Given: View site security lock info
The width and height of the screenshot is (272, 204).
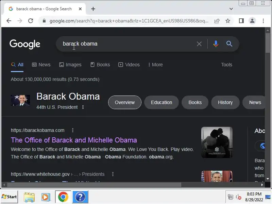Looking at the screenshot, I should (x=44, y=21).
